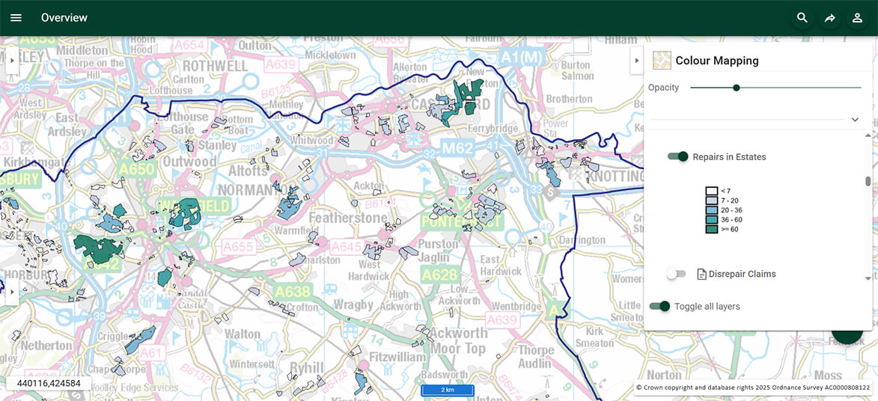
Task: Click the share arrow icon
Action: pyautogui.click(x=830, y=18)
